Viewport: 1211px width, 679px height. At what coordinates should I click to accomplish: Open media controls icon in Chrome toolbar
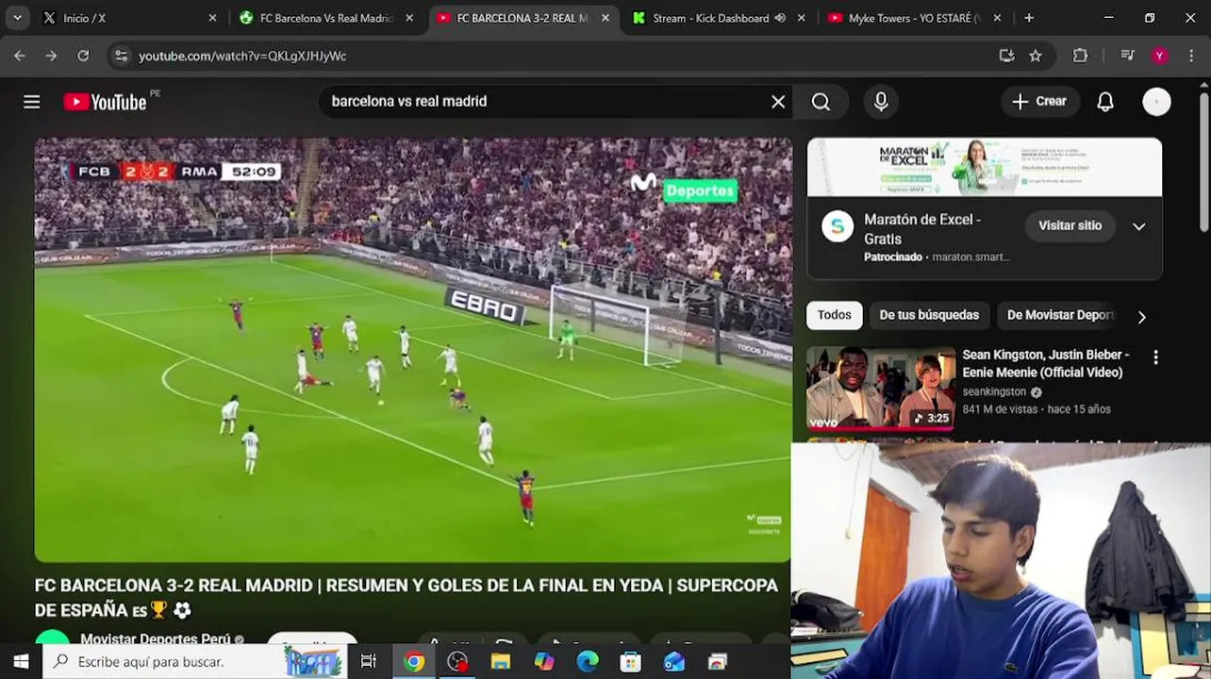click(x=1127, y=56)
